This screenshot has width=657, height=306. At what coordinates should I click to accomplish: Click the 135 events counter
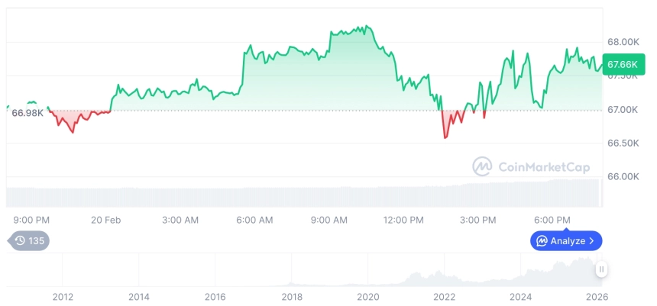click(x=36, y=241)
